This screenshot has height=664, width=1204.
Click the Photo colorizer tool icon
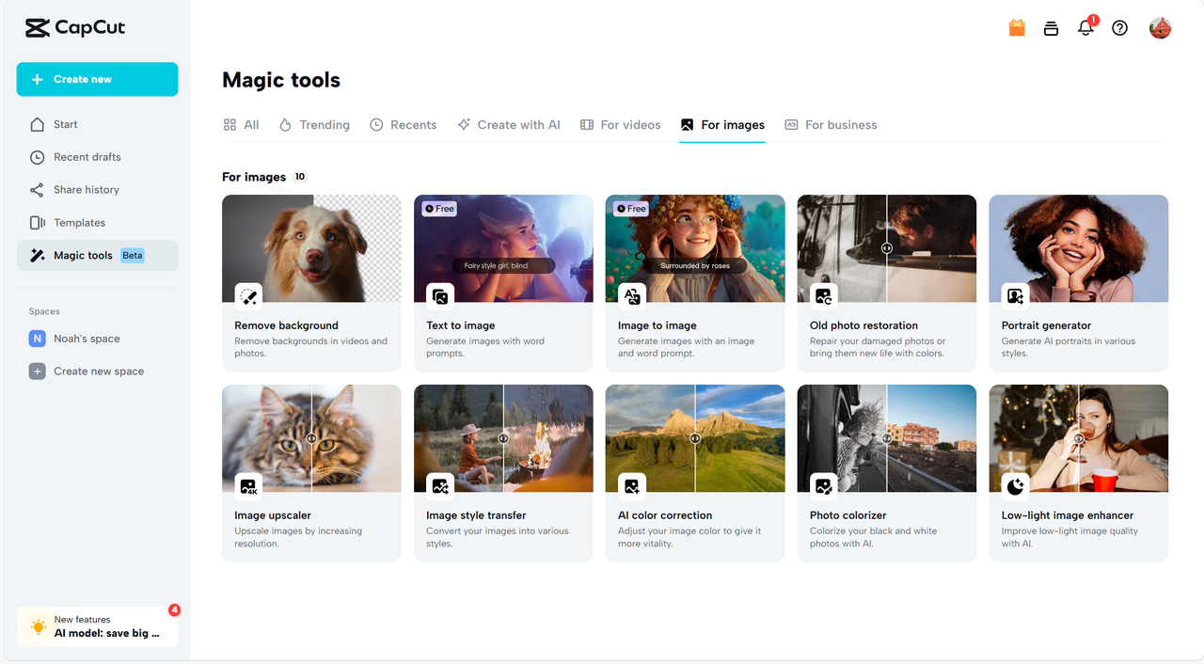coord(824,486)
